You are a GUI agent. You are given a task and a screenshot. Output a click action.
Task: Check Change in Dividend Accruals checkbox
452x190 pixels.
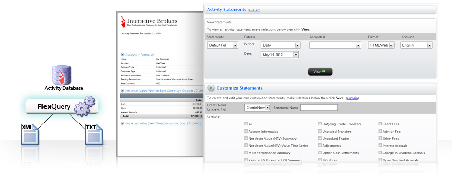380,152
